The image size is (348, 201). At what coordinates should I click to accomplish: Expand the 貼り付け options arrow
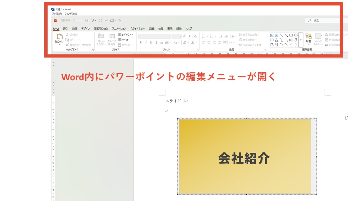60,44
